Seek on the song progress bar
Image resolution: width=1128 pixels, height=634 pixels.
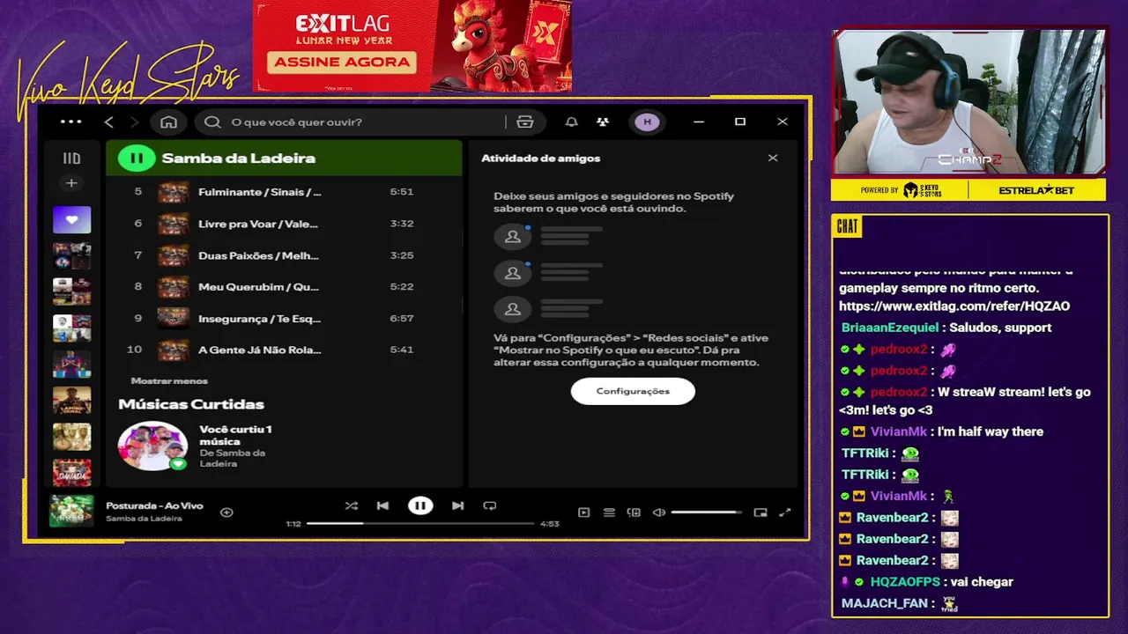pyautogui.click(x=420, y=524)
